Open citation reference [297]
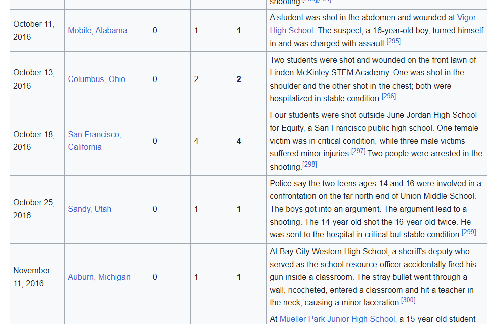Screen dimensions: 502x324 pyautogui.click(x=358, y=151)
